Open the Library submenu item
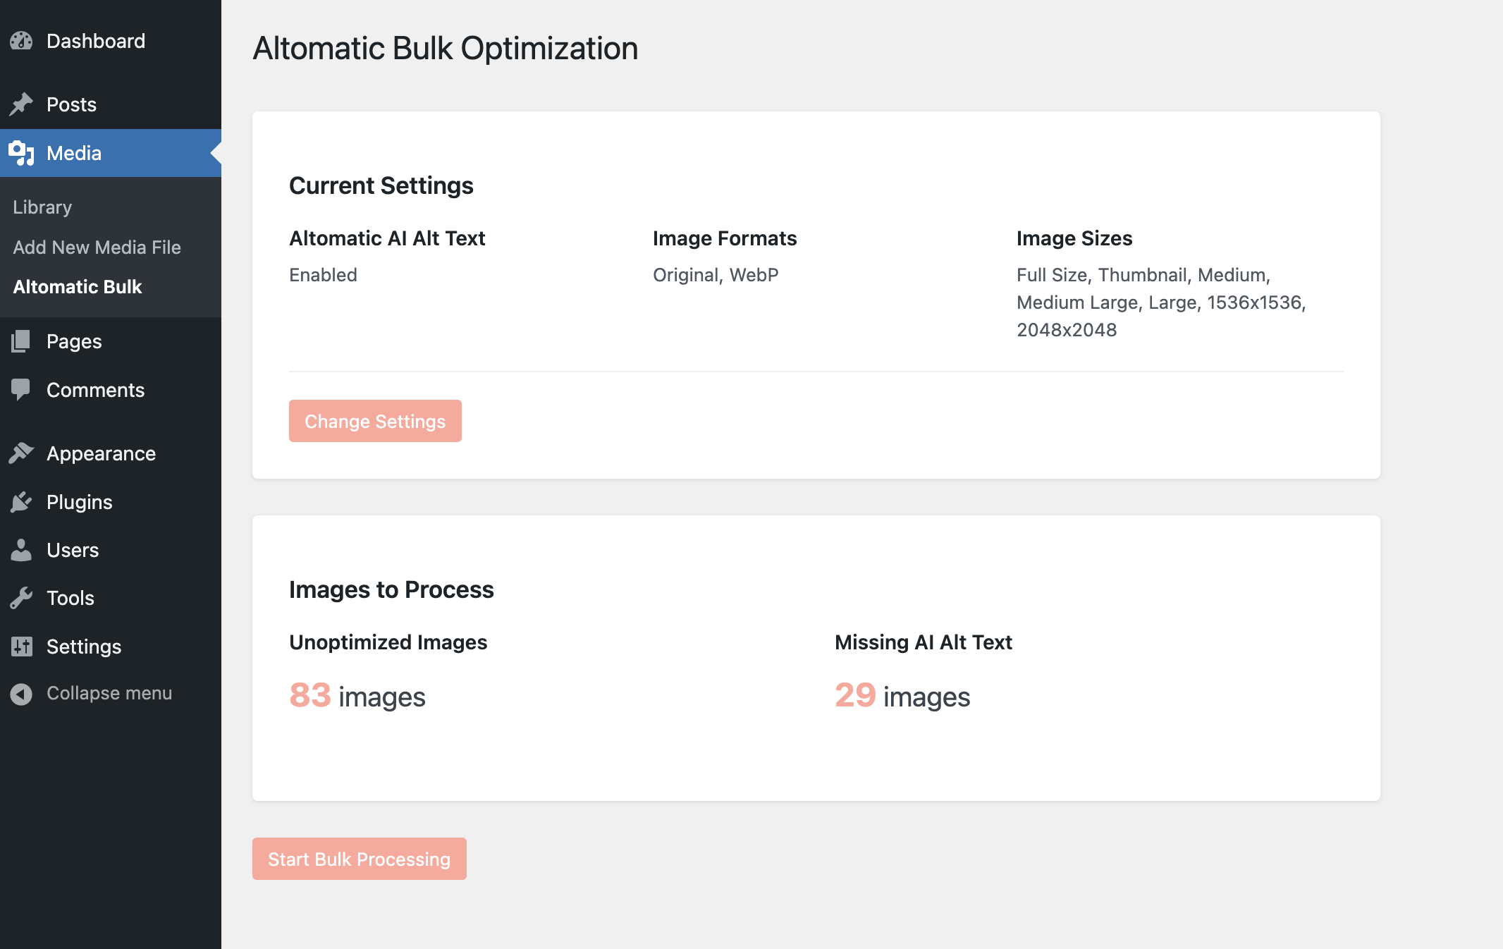The image size is (1503, 949). click(43, 207)
